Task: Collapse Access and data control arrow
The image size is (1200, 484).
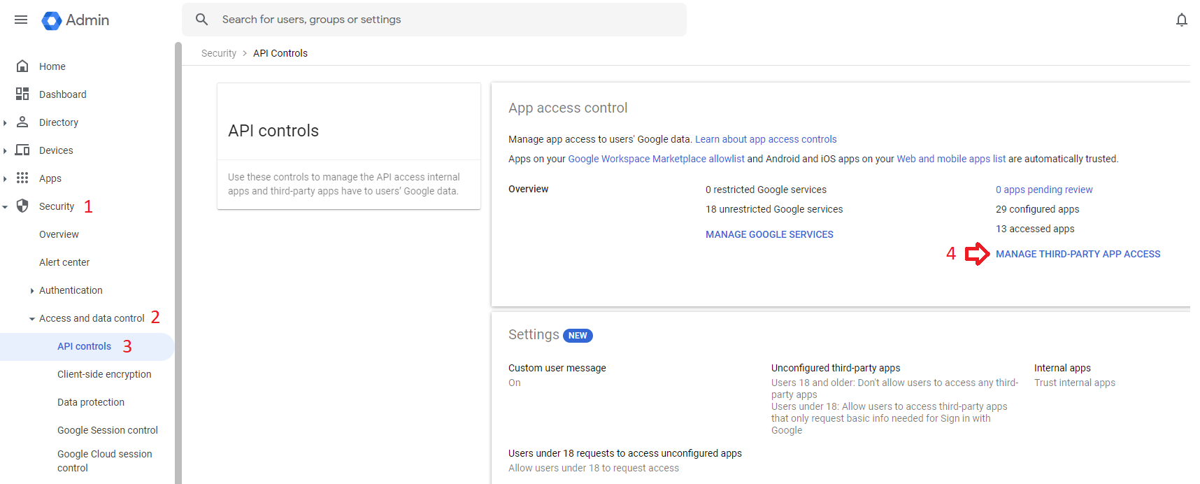Action: 32,318
